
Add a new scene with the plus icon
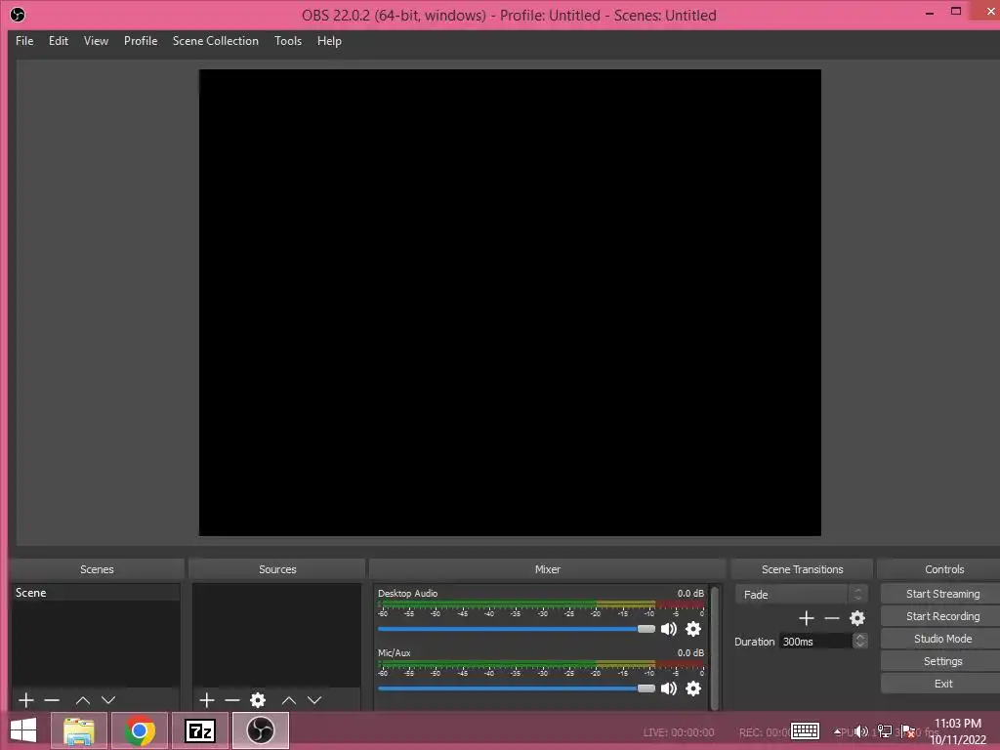pyautogui.click(x=26, y=700)
